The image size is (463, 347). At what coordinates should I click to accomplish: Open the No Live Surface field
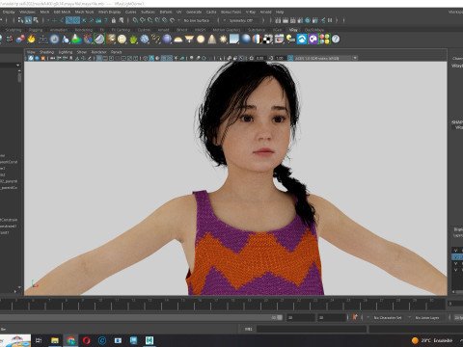(x=197, y=20)
